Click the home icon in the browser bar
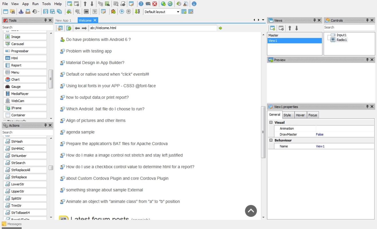This screenshot has width=377, height=229. (60, 28)
